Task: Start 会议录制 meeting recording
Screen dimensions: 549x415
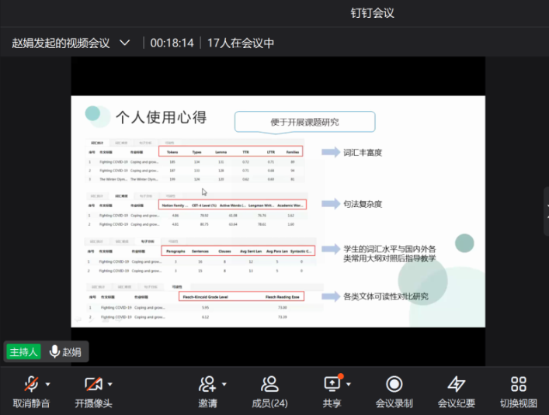Action: [394, 385]
